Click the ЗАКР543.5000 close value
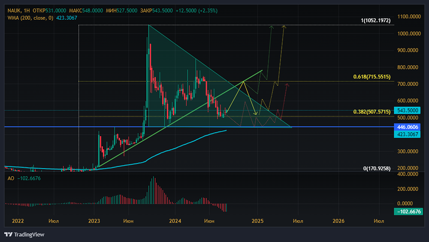 [157, 11]
